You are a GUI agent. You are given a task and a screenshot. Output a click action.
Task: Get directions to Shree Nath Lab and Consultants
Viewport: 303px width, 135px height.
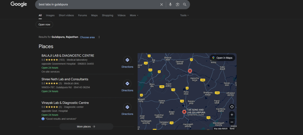coord(127,83)
